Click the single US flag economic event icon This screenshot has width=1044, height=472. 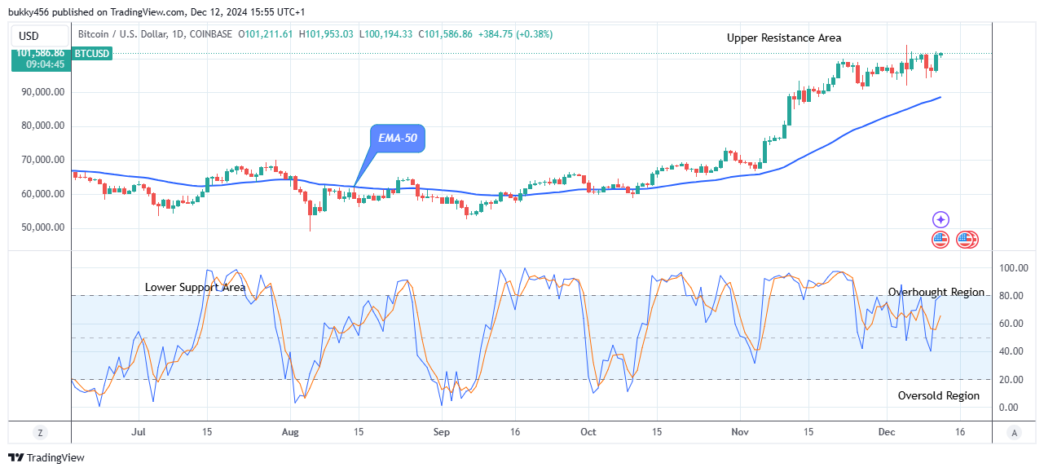(x=940, y=240)
